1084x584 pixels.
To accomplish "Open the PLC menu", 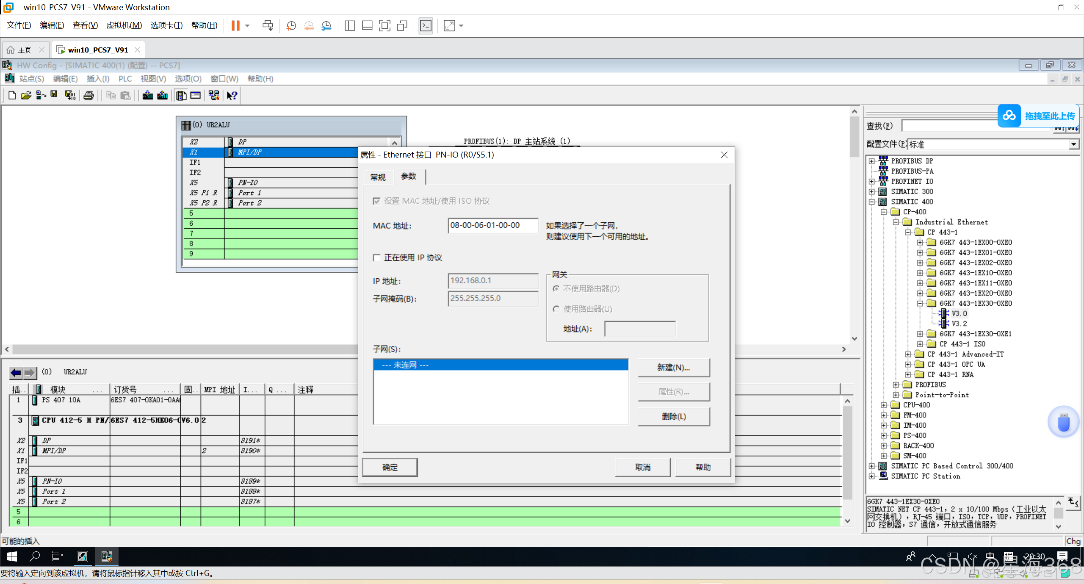I will [125, 79].
